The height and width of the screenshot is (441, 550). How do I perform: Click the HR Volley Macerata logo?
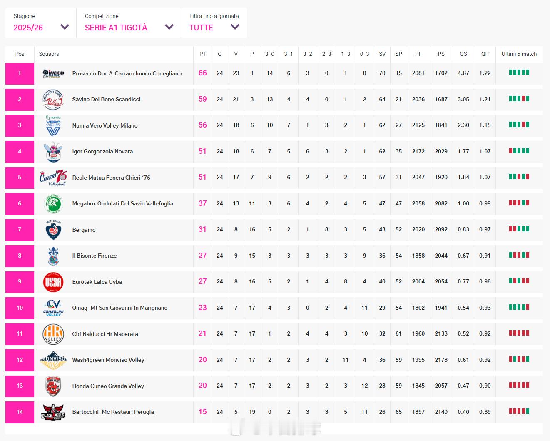[x=53, y=334]
